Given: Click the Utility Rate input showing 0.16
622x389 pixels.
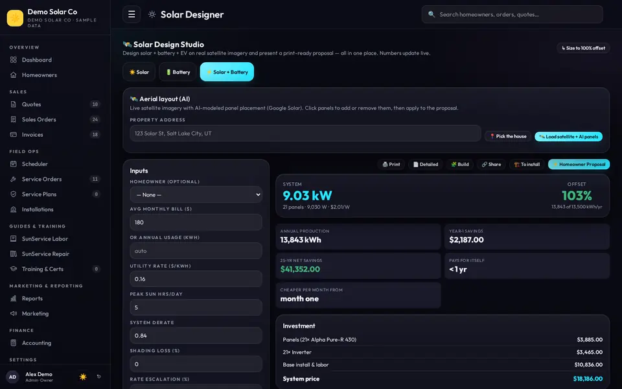Looking at the screenshot, I should (196, 279).
